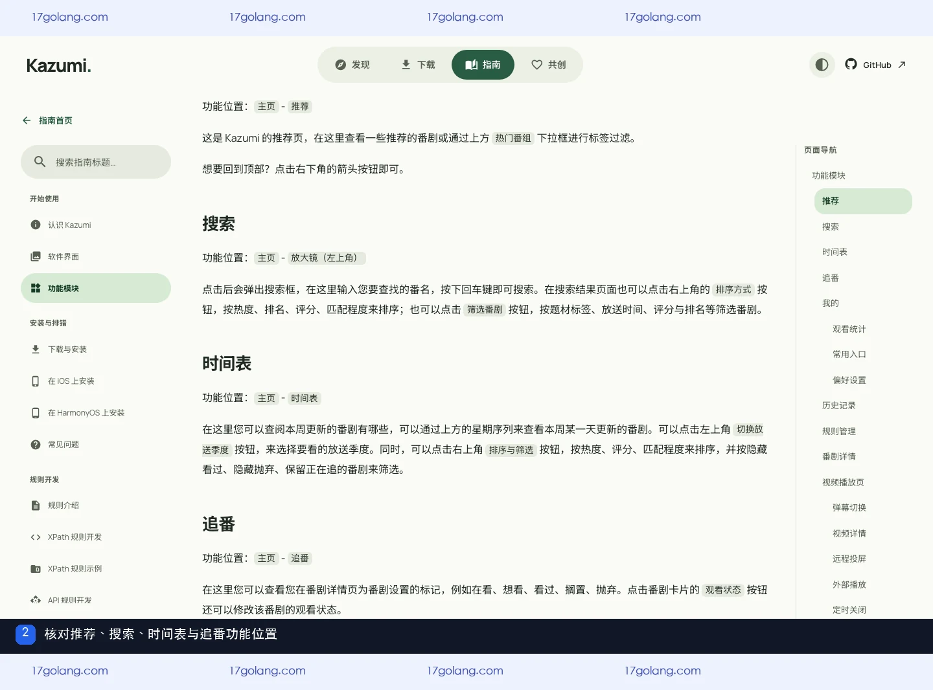Jump to 历史记录 in page navigation
Image resolution: width=933 pixels, height=690 pixels.
(839, 405)
